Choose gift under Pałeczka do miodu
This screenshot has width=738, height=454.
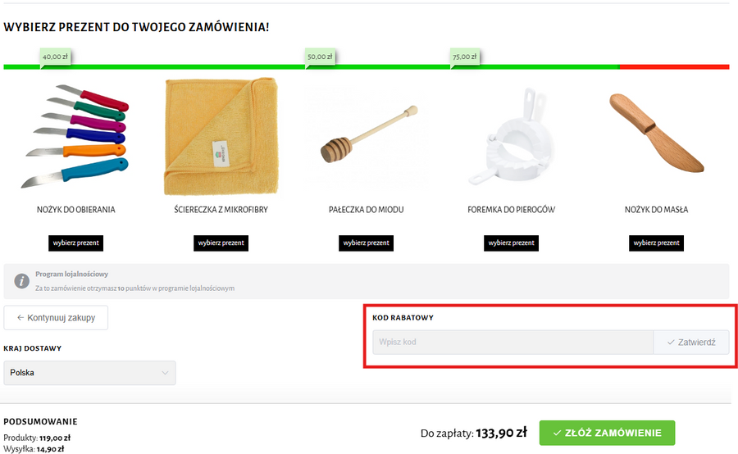(x=367, y=243)
